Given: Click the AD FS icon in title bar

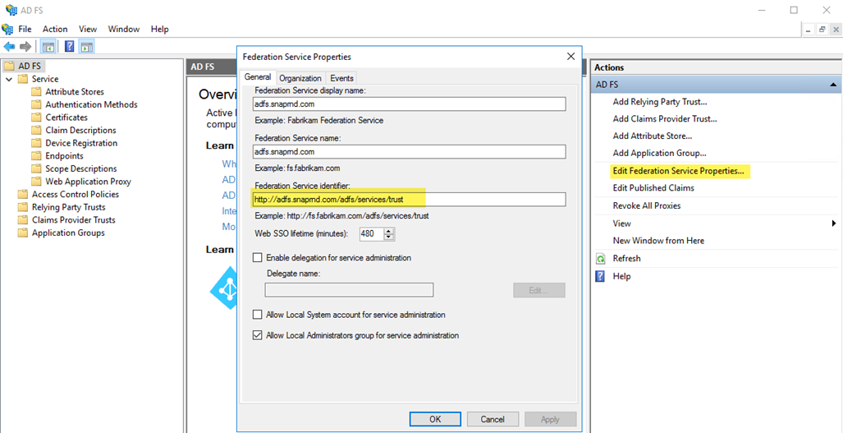Looking at the screenshot, I should coord(11,10).
